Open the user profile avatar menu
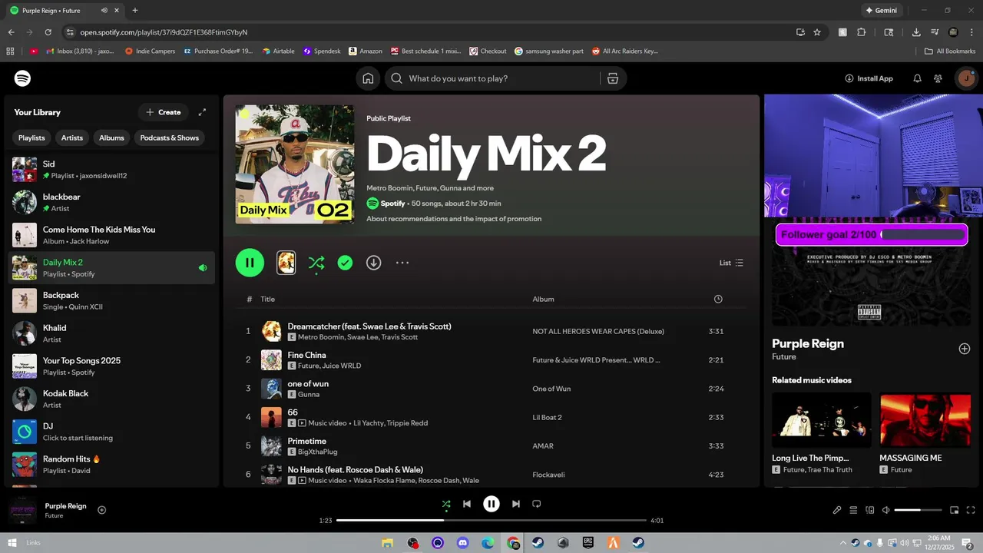 point(966,78)
